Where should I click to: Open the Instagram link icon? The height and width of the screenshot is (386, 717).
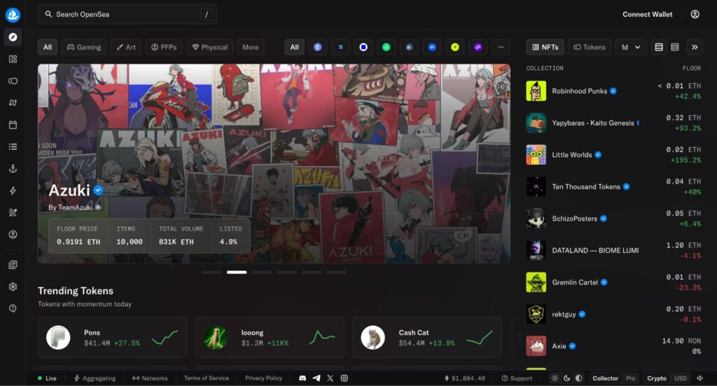tap(344, 378)
